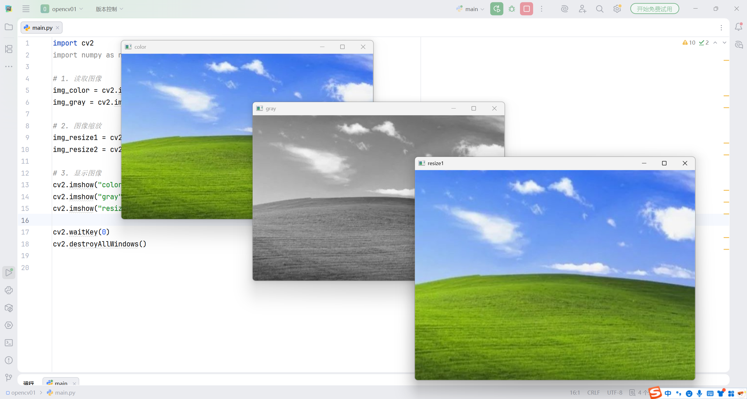747x399 pixels.
Task: Open IDE settings gear
Action: (617, 9)
